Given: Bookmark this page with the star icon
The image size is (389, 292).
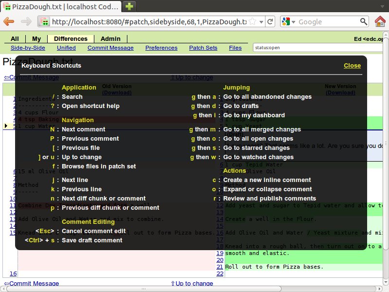Looking at the screenshot, I should (252, 22).
